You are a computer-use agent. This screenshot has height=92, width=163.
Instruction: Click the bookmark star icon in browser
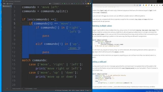coord(140,5)
